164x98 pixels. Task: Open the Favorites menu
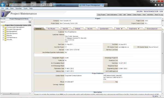click(x=19, y=8)
